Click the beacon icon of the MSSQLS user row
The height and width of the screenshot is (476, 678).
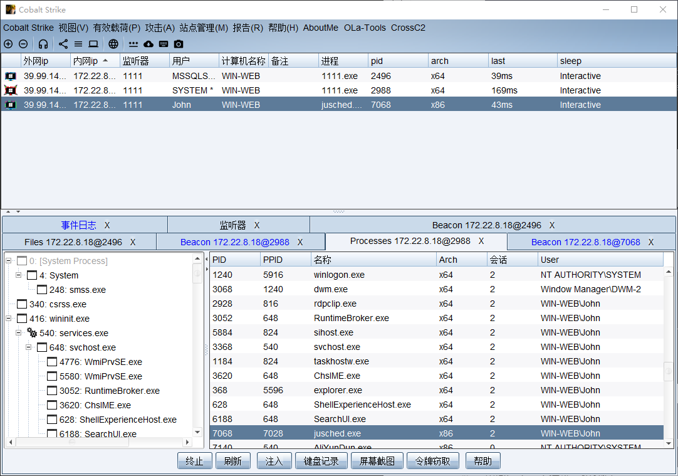tap(11, 76)
